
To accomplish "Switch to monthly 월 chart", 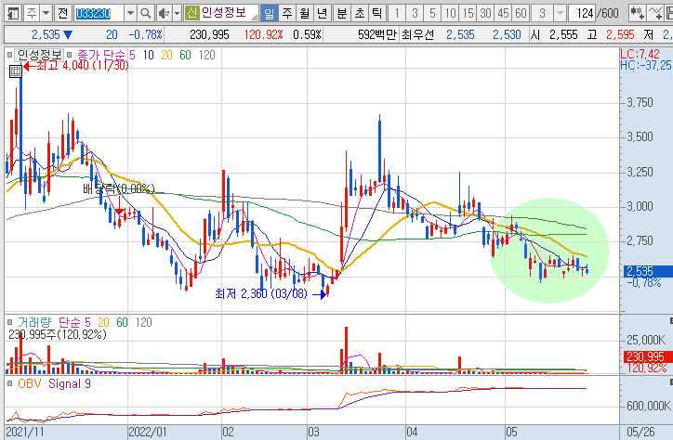I will tap(304, 13).
